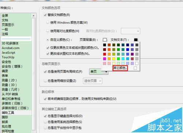Select JavaScript category
The width and height of the screenshot is (183, 133).
(16, 52)
